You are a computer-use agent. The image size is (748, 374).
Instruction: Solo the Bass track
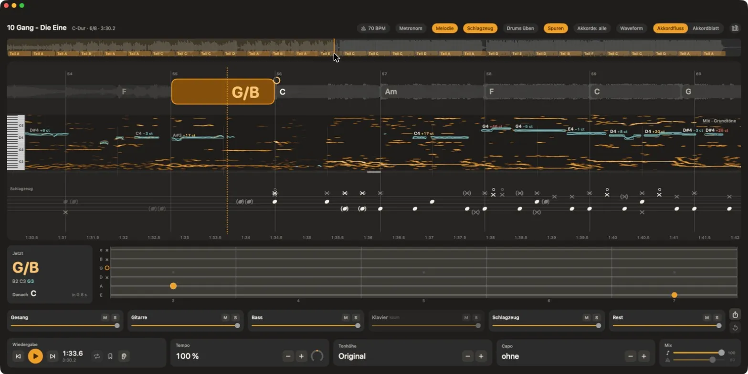(x=355, y=317)
